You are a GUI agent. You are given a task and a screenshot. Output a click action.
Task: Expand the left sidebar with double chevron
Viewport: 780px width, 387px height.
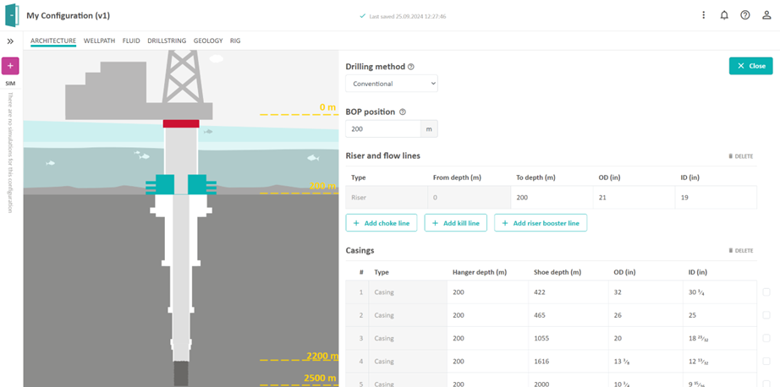coord(10,41)
